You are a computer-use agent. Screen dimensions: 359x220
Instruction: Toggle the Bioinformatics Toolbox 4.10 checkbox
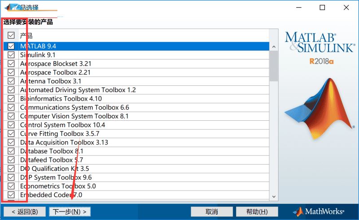(11, 98)
